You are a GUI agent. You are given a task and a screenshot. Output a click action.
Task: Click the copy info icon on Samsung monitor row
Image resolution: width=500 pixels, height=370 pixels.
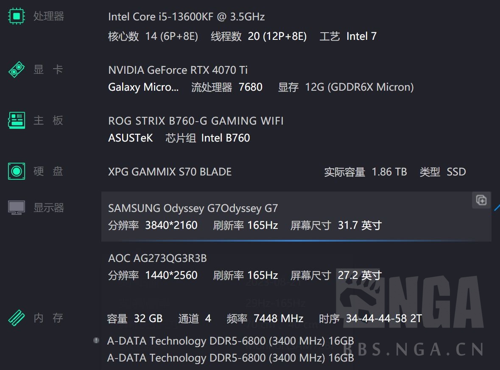click(481, 200)
